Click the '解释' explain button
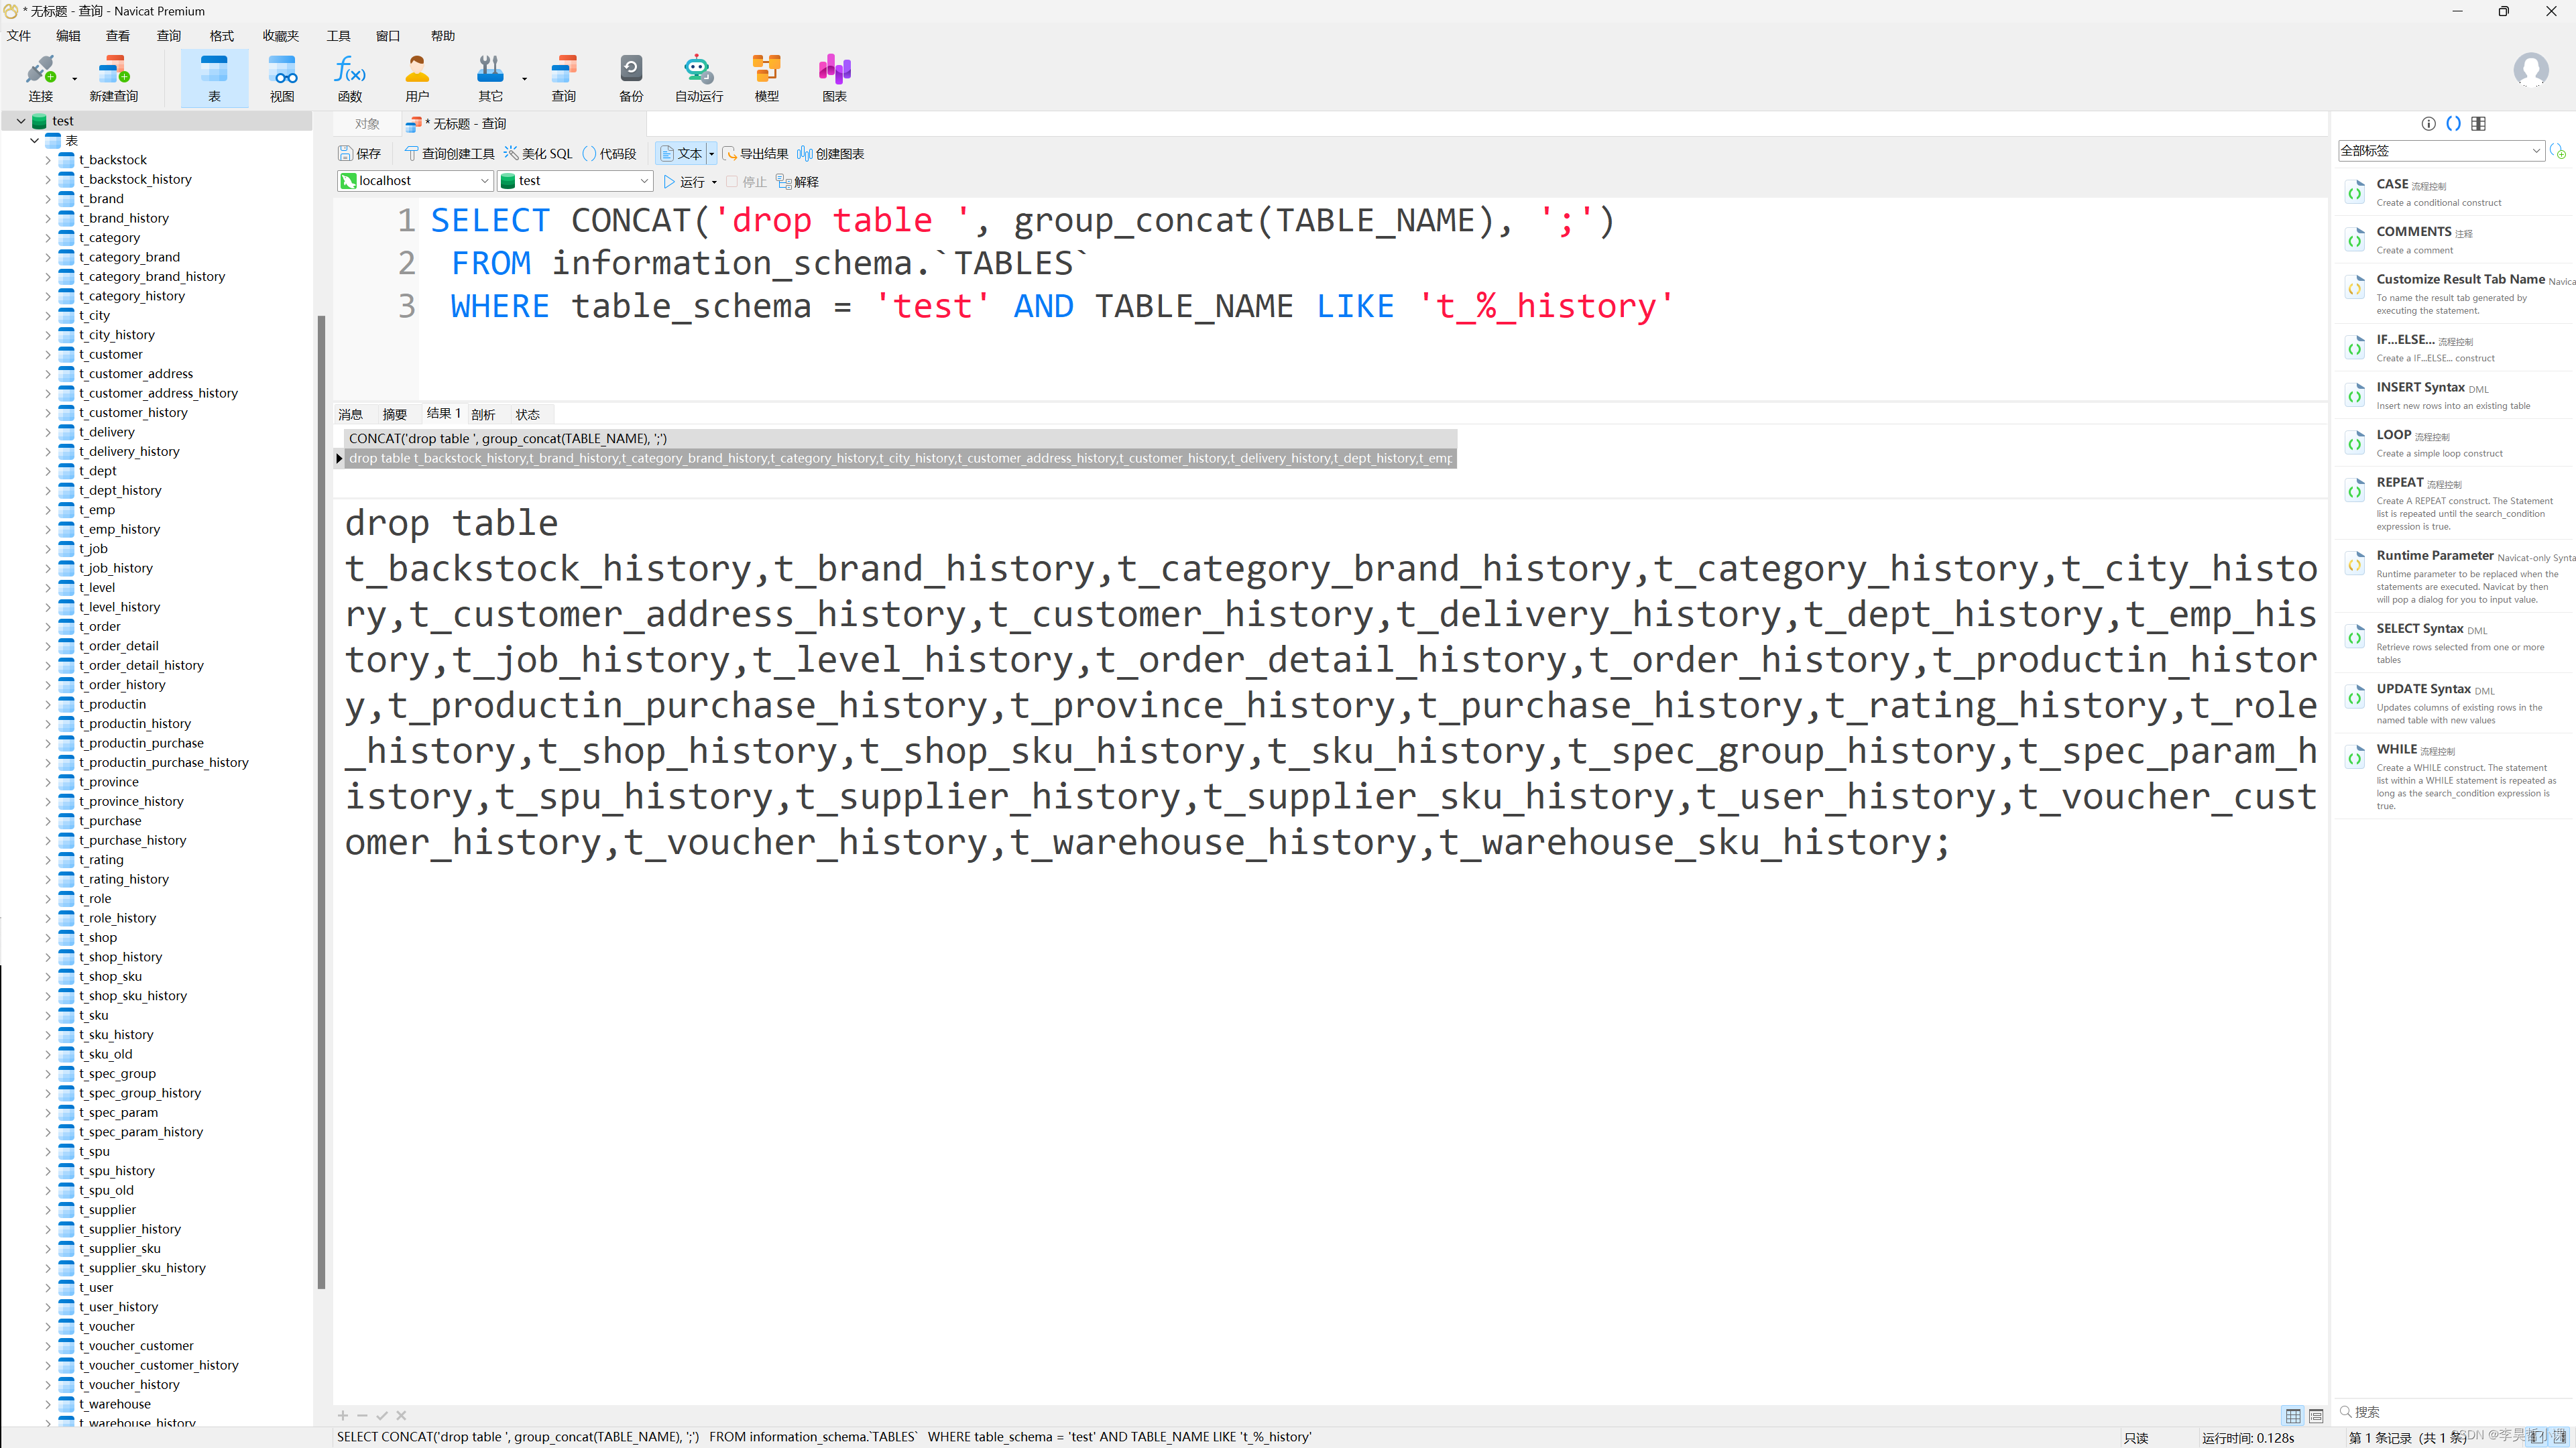 click(x=805, y=182)
